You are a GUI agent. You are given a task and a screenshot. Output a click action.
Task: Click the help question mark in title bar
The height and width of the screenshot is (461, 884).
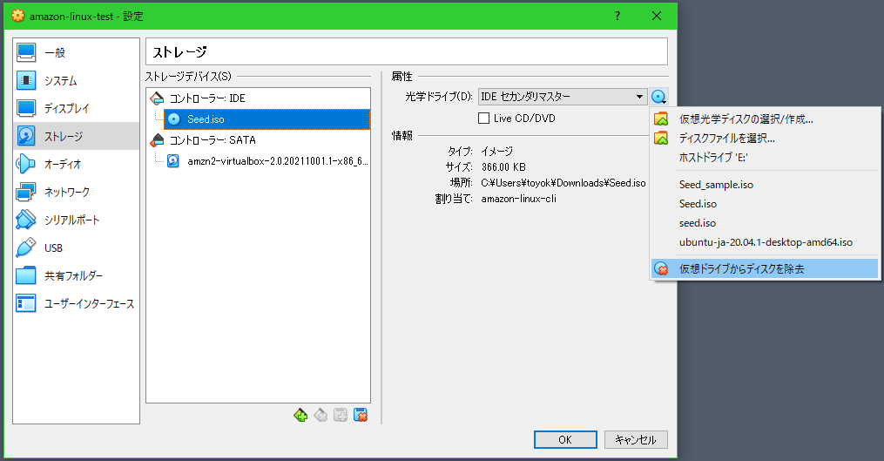[617, 16]
